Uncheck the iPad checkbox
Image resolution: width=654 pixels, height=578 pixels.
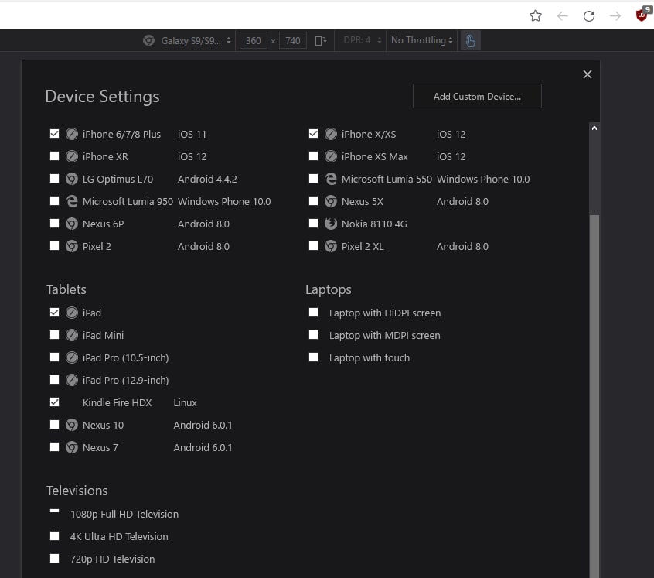click(54, 312)
